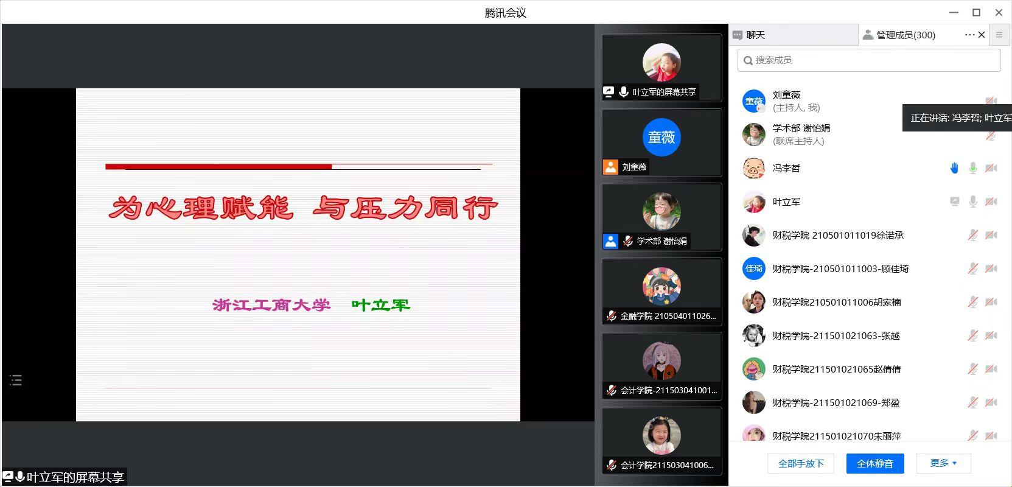Click the raised hand icon for 冯李哲
The height and width of the screenshot is (487, 1012).
tap(954, 168)
